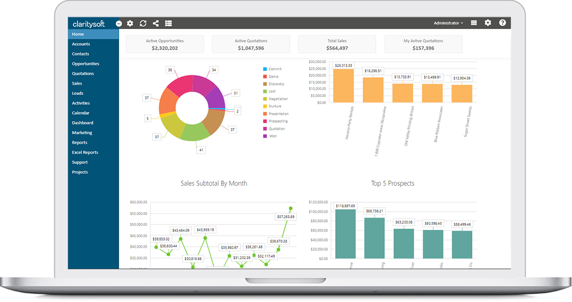Image resolution: width=572 pixels, height=302 pixels.
Task: Toggle the Lost series in the chart legend
Action: pyautogui.click(x=270, y=91)
